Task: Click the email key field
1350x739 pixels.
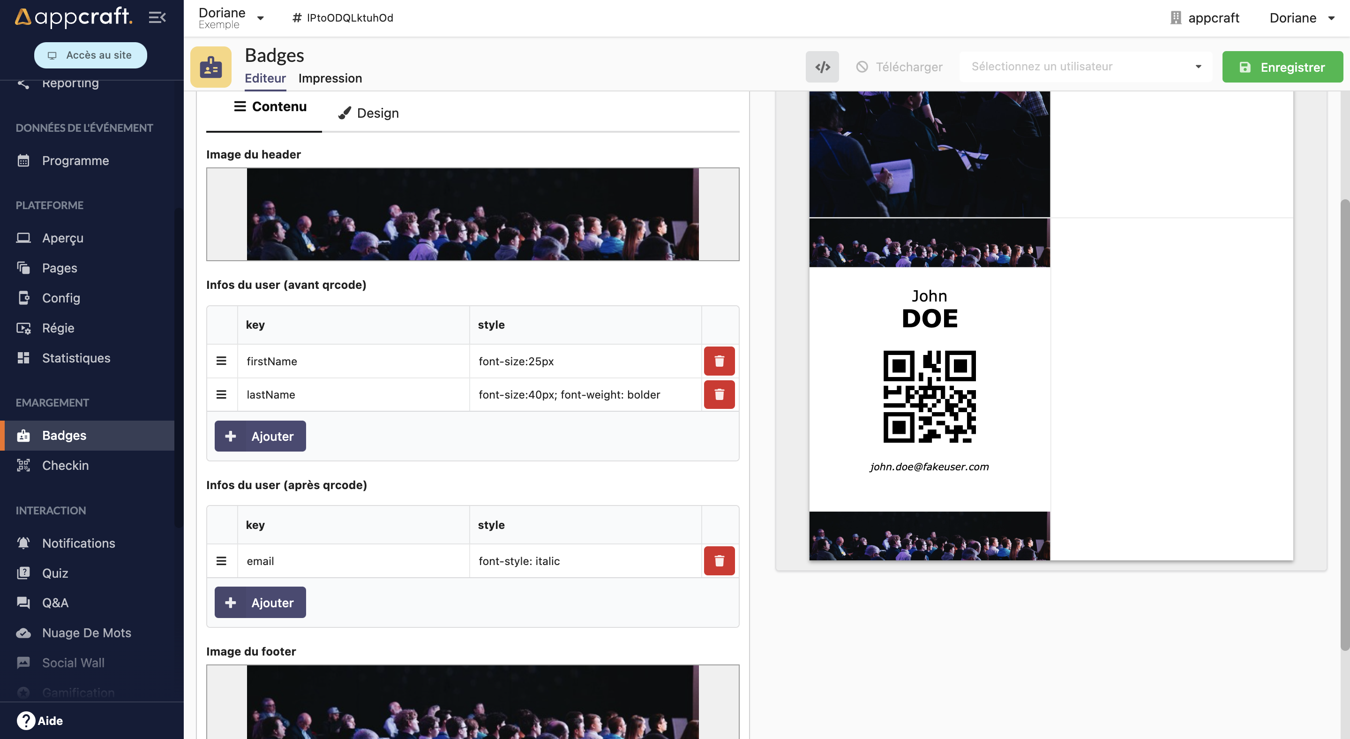Action: coord(353,561)
